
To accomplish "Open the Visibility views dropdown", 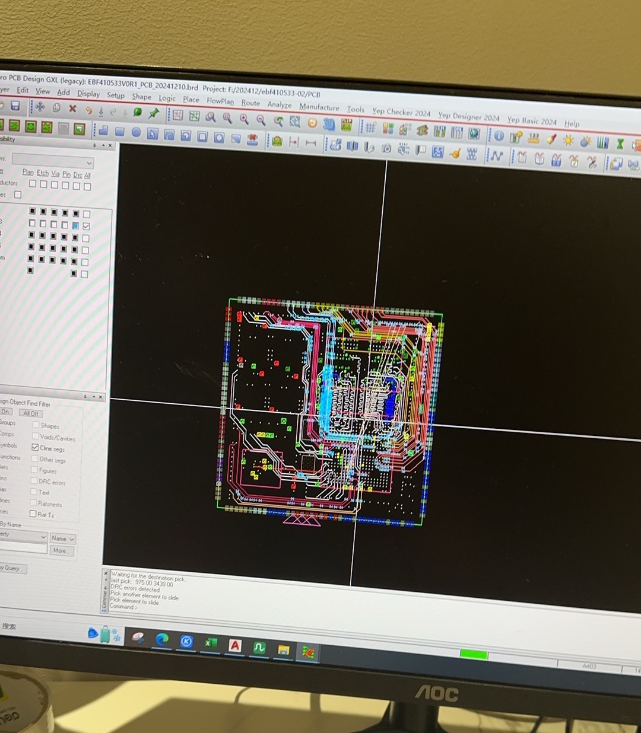I will coord(53,161).
